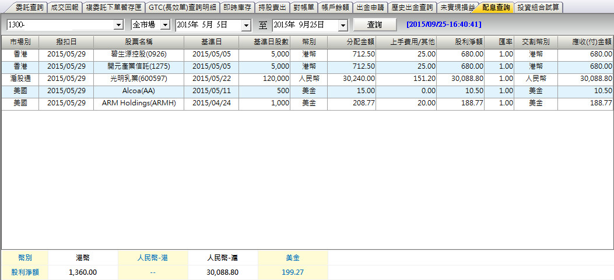Open the end date picker dropdown
Screen dimensions: 614x280
click(342, 25)
